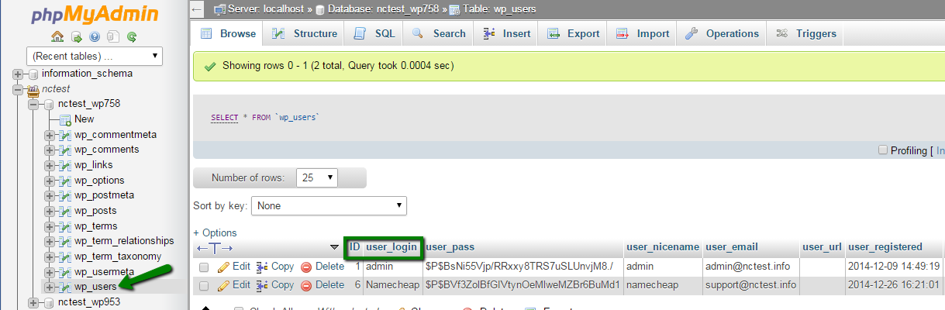This screenshot has width=945, height=310.
Task: Tick the checkbox for the Namecheap row
Action: click(204, 285)
